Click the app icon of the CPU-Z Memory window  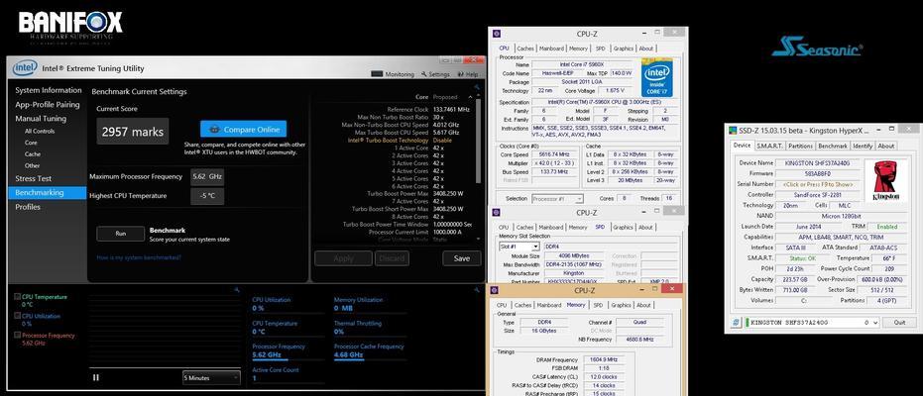click(495, 290)
